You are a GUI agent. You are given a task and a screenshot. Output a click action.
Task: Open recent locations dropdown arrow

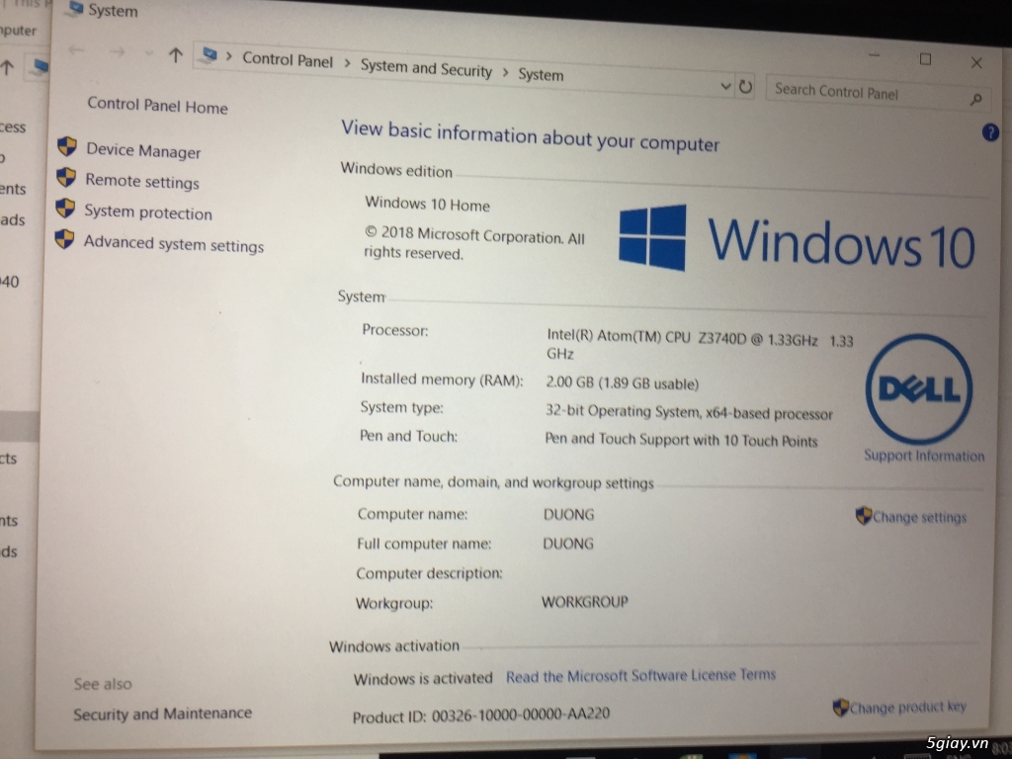tap(149, 53)
